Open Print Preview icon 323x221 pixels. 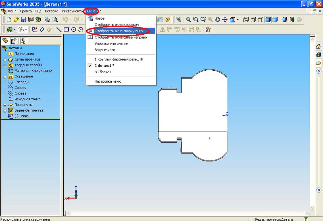click(x=55, y=20)
